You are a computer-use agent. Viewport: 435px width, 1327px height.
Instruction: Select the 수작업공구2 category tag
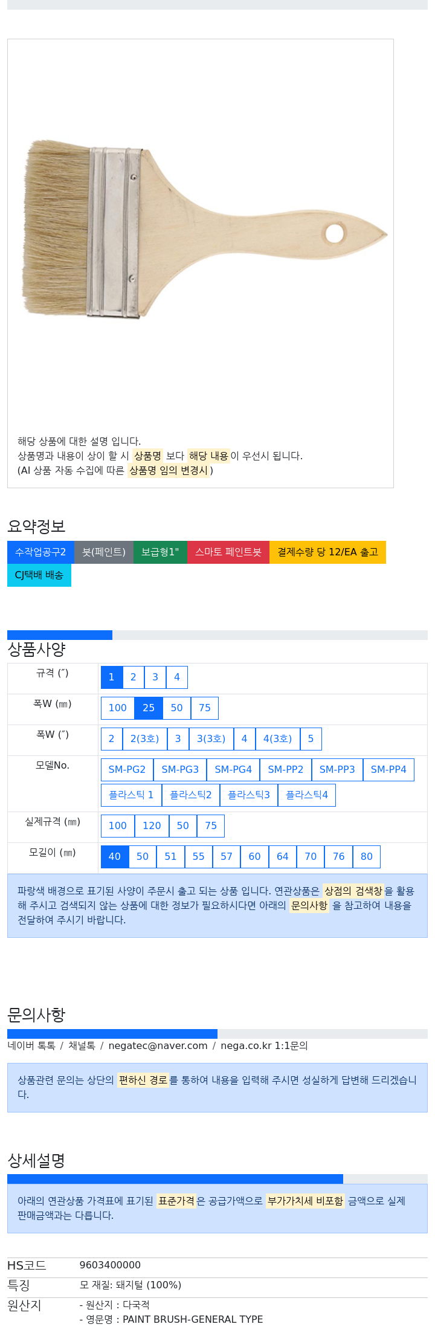click(40, 552)
